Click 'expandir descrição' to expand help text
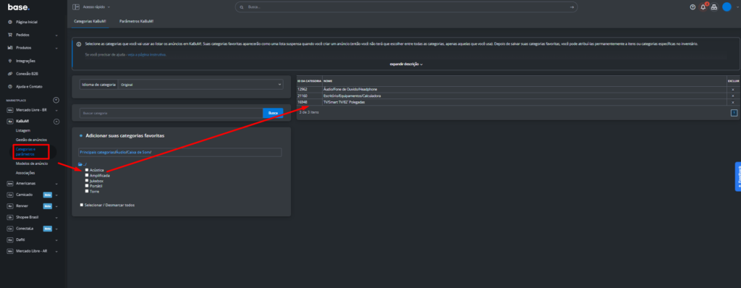The height and width of the screenshot is (288, 741). point(406,64)
